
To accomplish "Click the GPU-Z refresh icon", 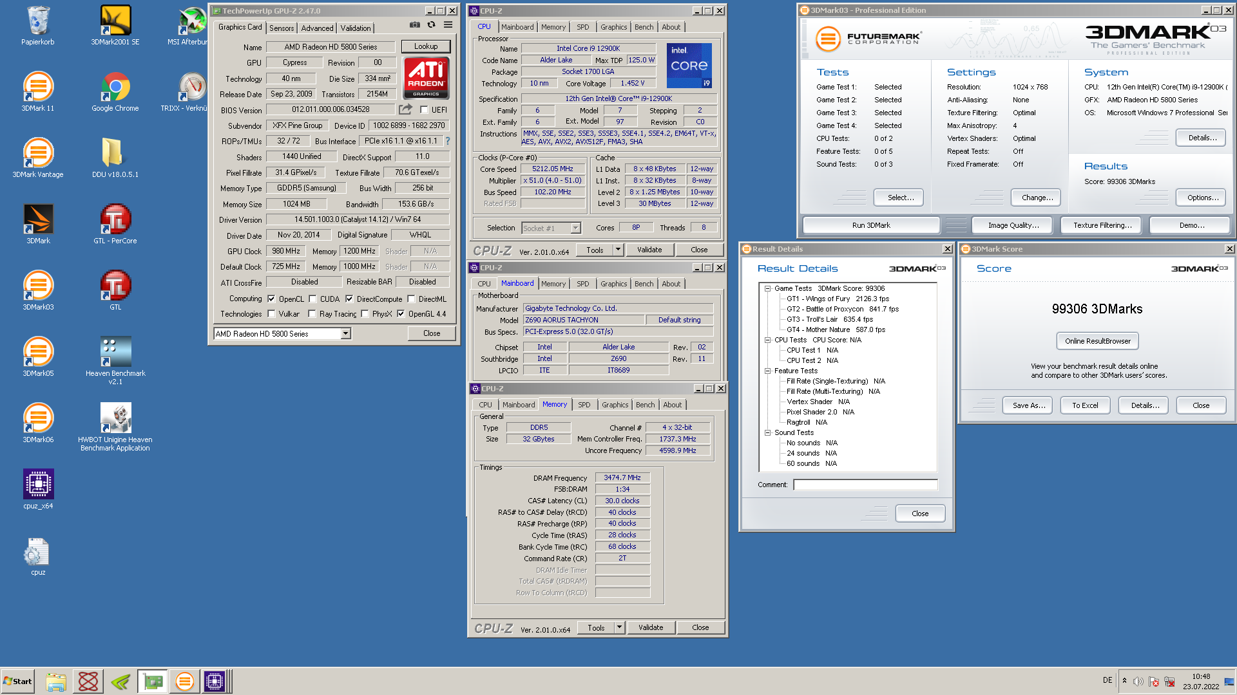I will coord(432,25).
